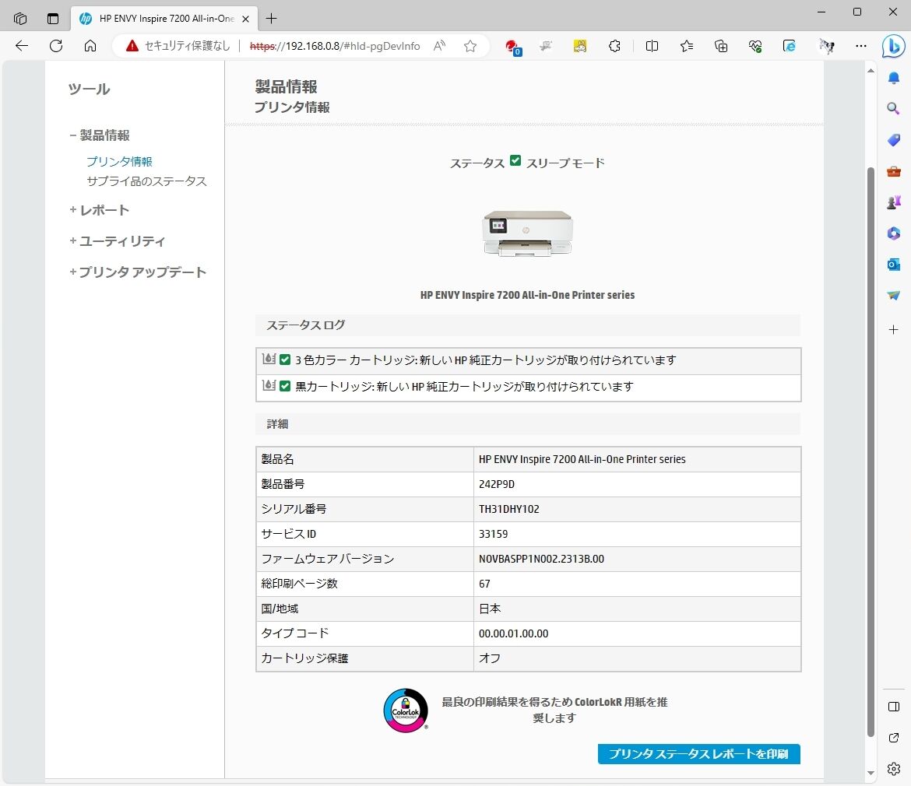
Task: Open サプライ品のステータス page
Action: (x=147, y=181)
